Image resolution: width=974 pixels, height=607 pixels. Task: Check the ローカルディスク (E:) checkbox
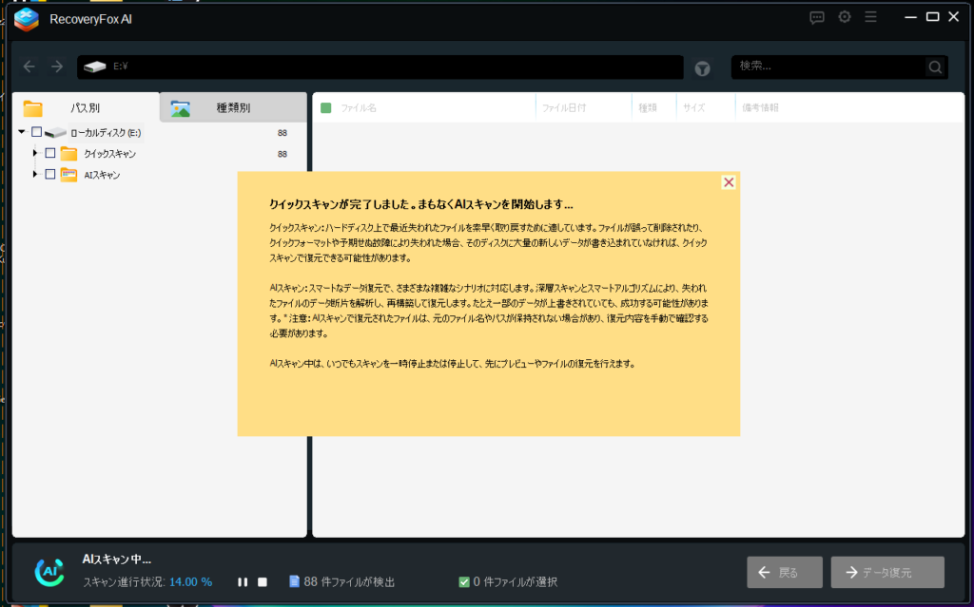(x=37, y=132)
